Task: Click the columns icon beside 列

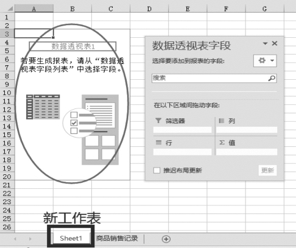Action: point(222,121)
